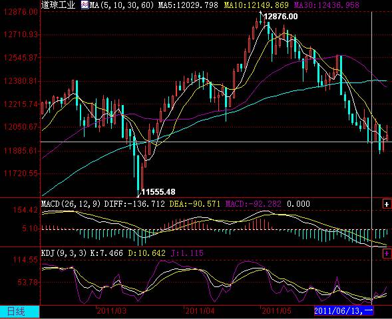Click the DEA value in MACD header
Image resolution: width=392 pixels, height=319 pixels.
pos(195,203)
